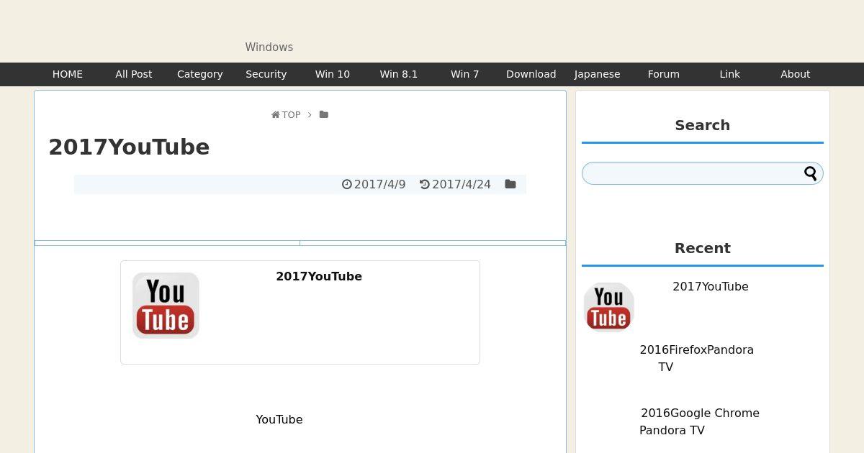Open the recent post 2016Google Chrome Pandora TV
The height and width of the screenshot is (453, 864).
tap(699, 421)
